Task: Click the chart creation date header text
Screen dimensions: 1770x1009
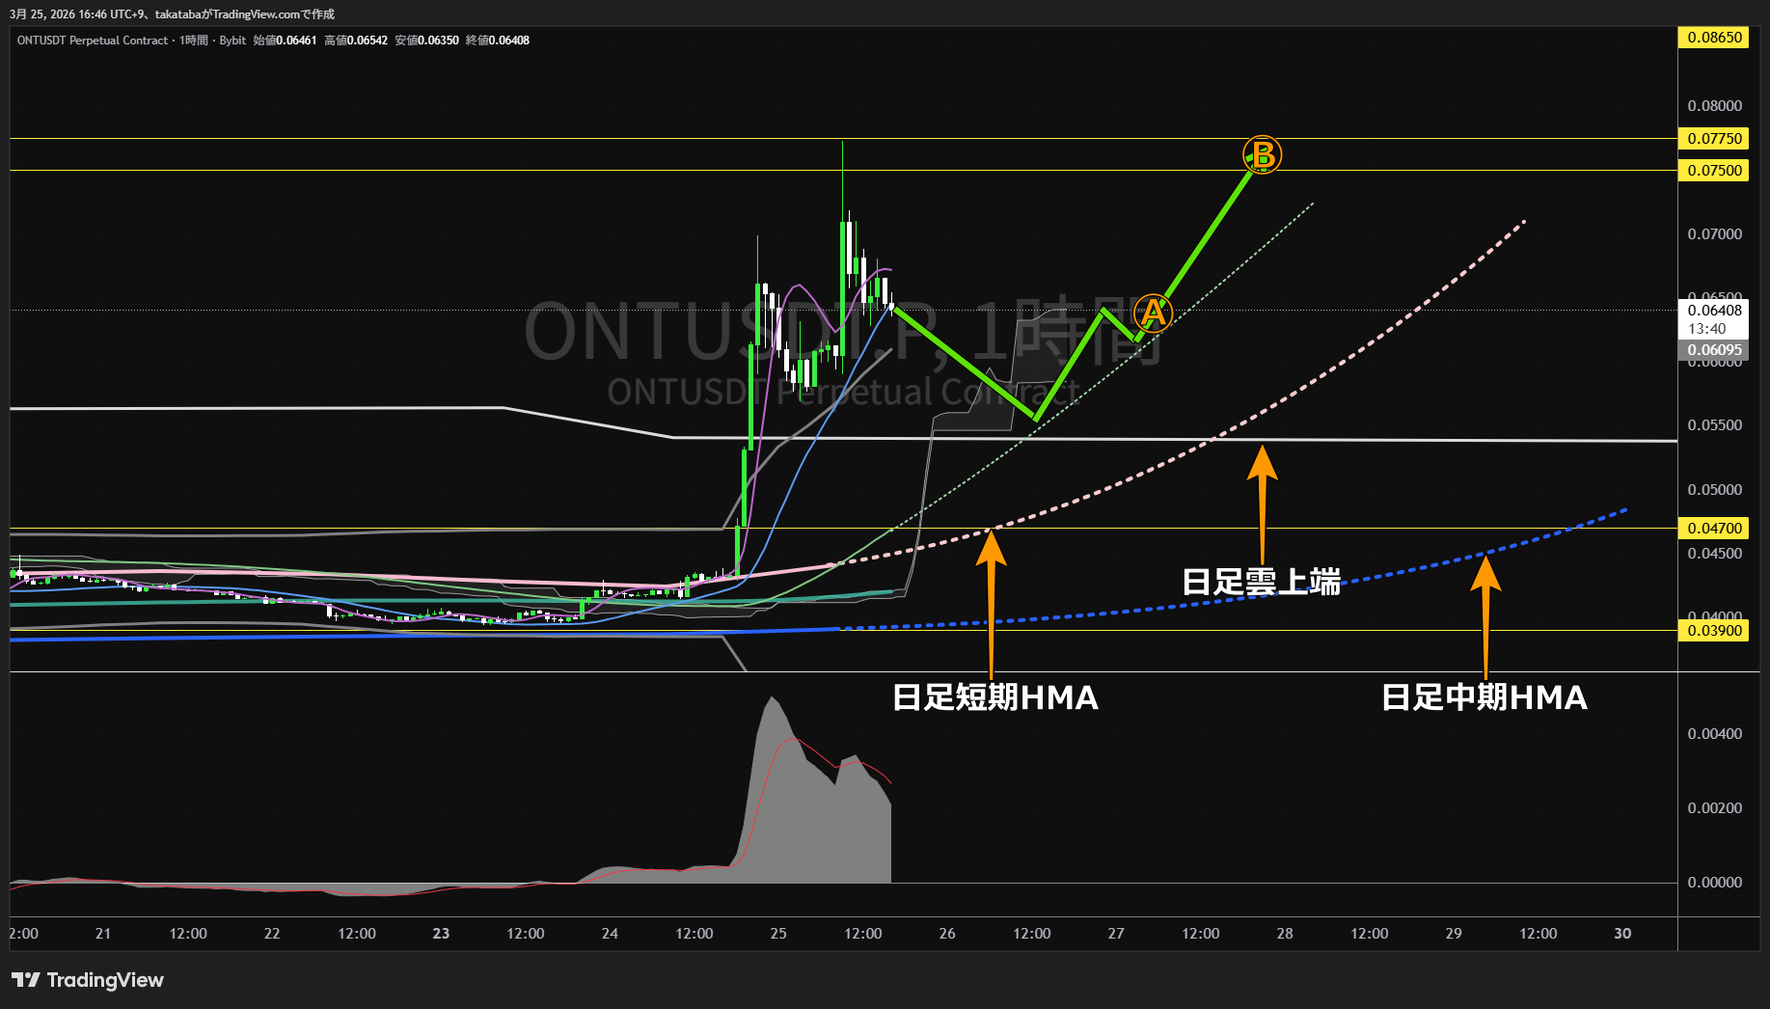Action: [173, 14]
